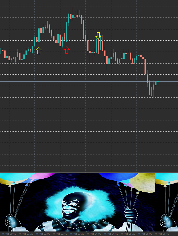Select the yellow up arrow marker

click(39, 51)
